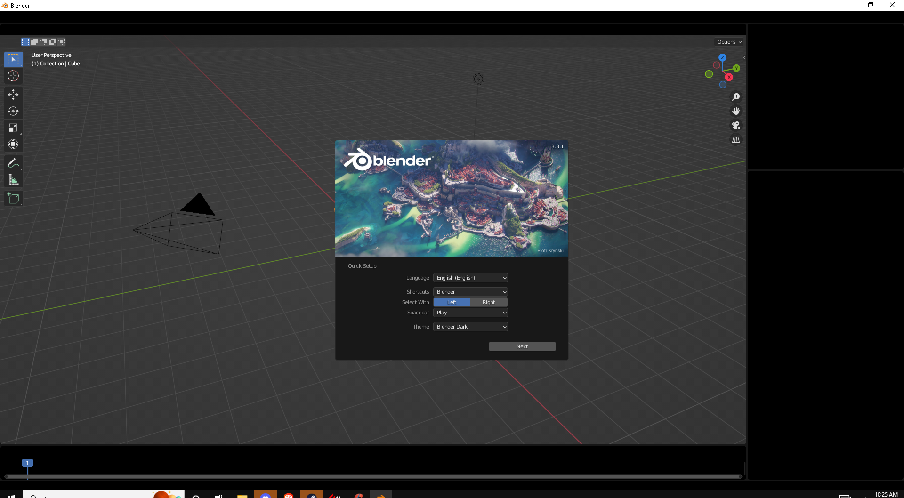Switch perspective/orthographic grid icon
The image size is (904, 498).
[736, 139]
